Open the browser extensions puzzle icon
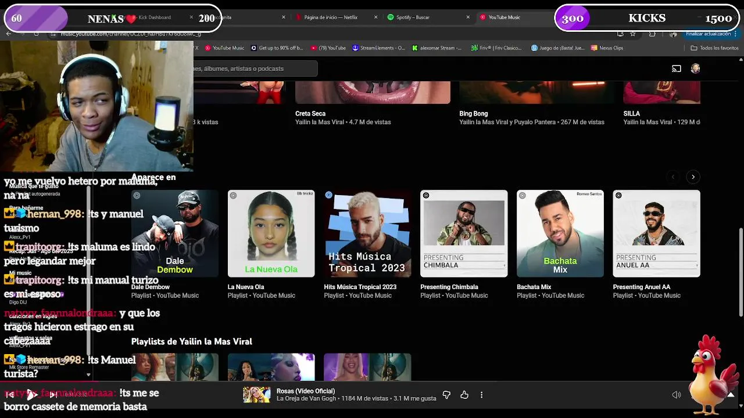The height and width of the screenshot is (418, 744). click(652, 34)
